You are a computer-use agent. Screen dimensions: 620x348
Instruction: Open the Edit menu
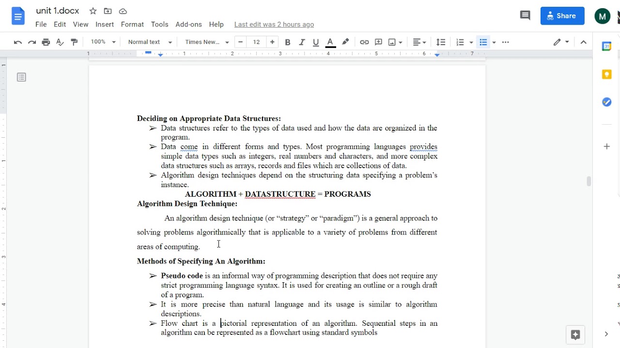tap(60, 24)
